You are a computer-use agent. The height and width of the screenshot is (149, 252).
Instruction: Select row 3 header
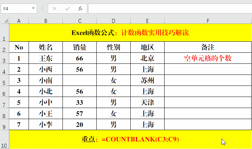(x=5, y=58)
